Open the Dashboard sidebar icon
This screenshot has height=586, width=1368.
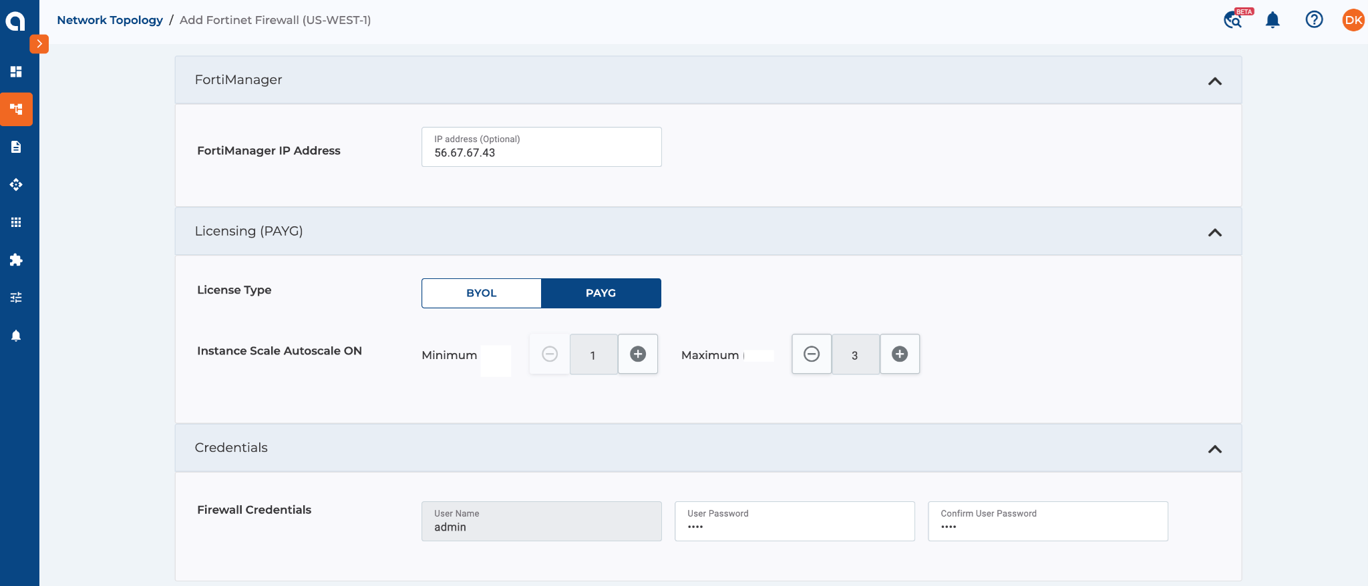[16, 71]
